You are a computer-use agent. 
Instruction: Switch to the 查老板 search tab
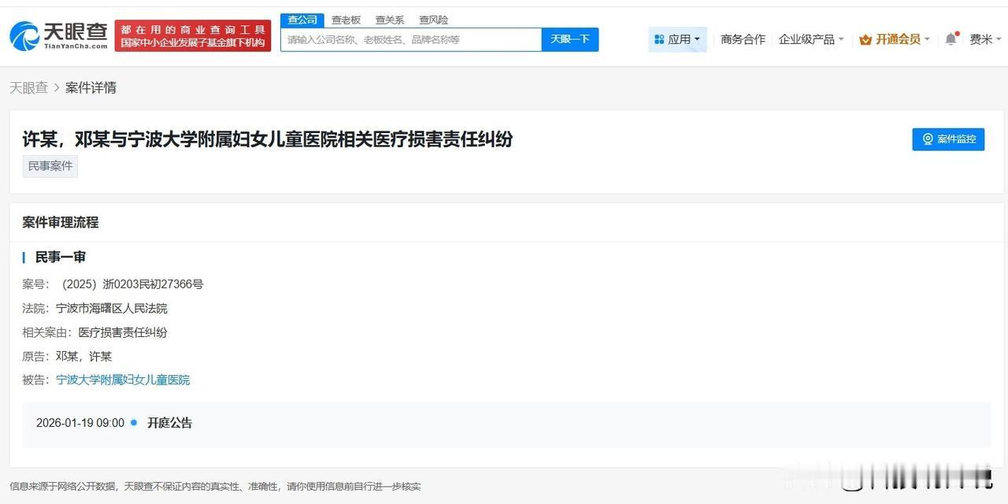coord(346,20)
